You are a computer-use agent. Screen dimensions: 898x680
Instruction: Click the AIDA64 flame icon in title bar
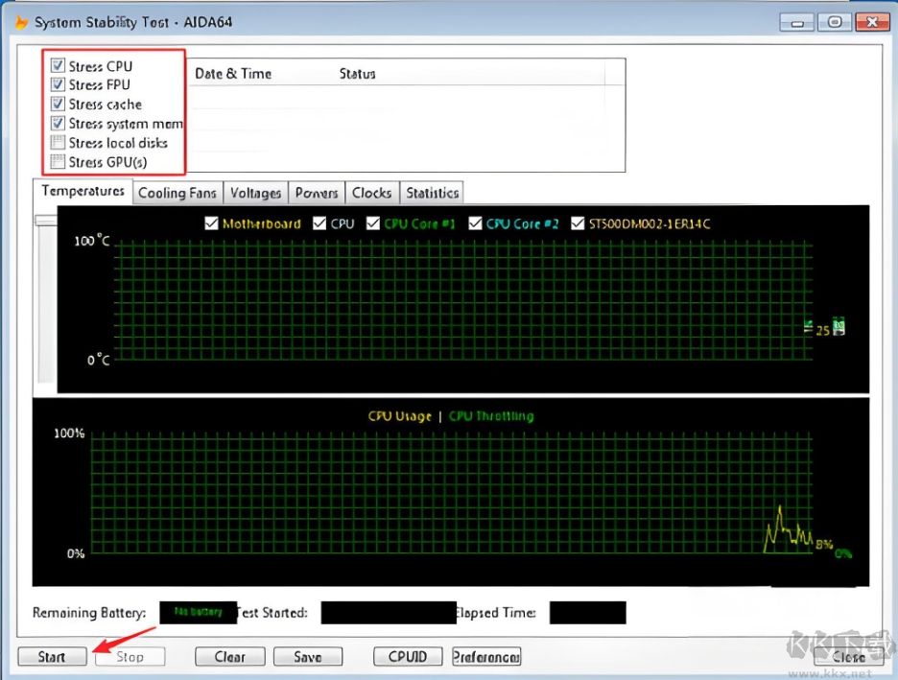click(19, 21)
